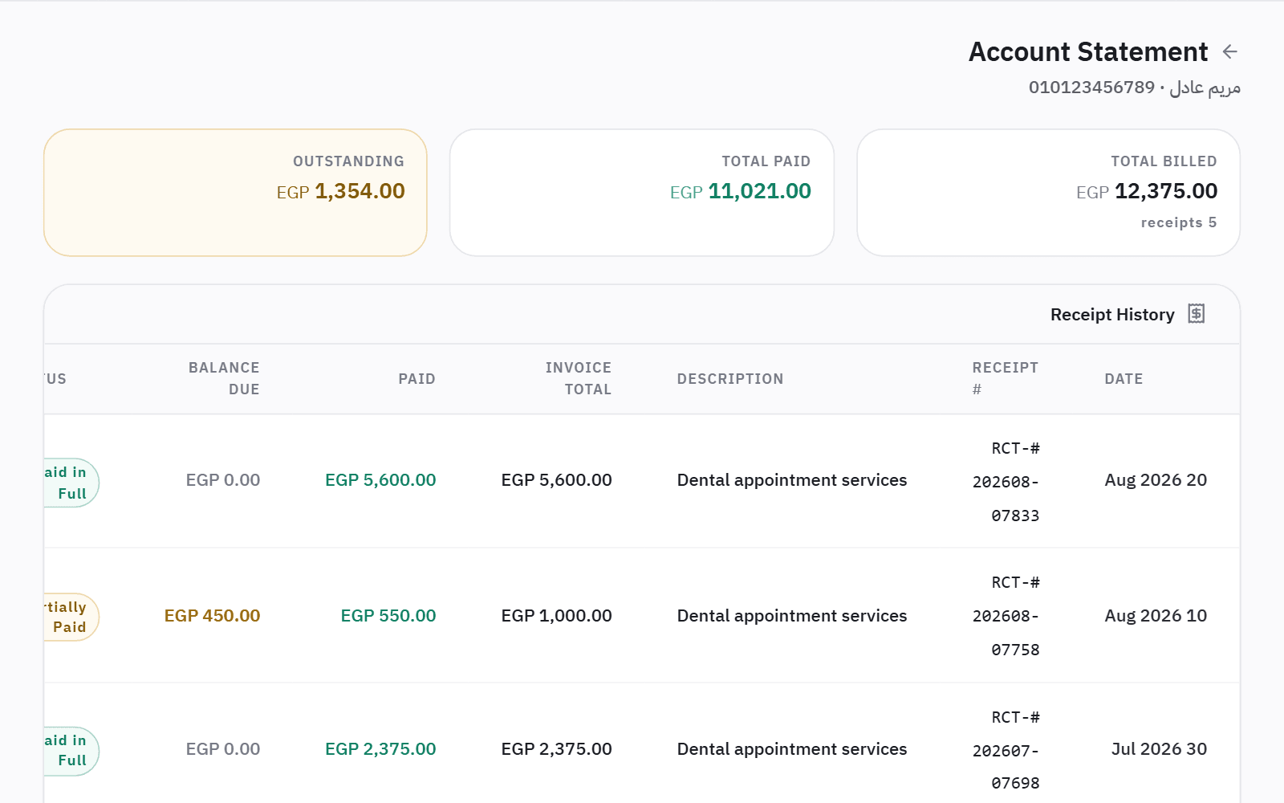
Task: Click the Partially Paid status badge
Action: click(x=71, y=617)
